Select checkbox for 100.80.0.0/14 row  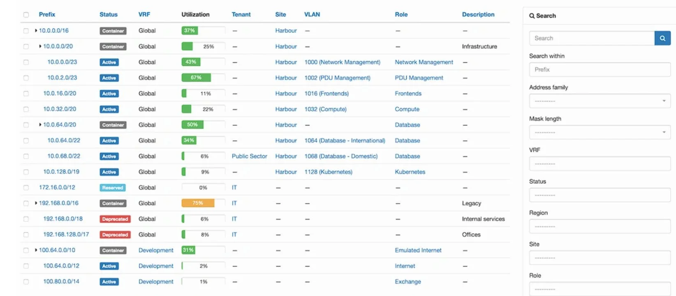coord(26,282)
